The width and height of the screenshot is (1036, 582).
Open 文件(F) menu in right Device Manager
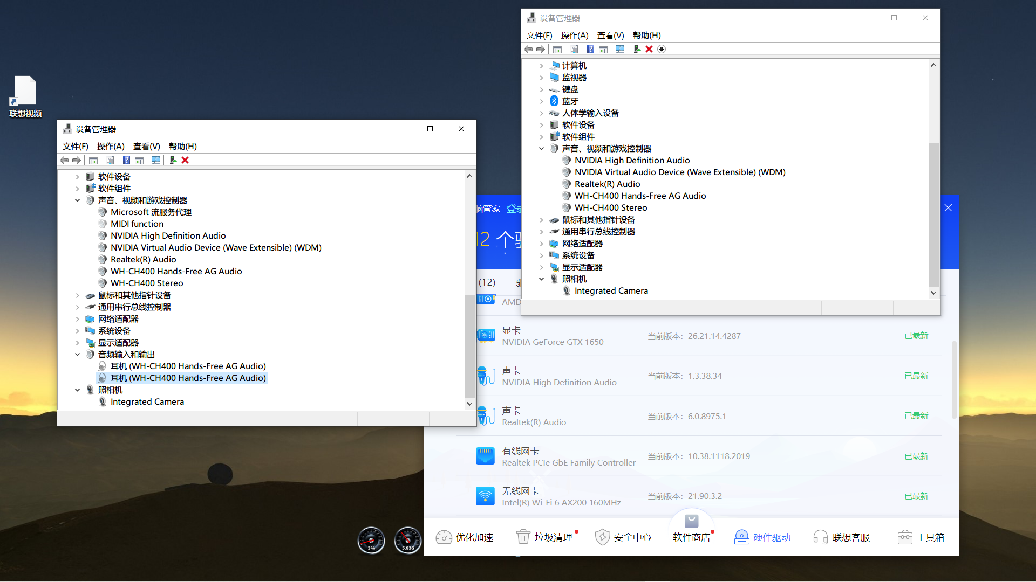coord(540,36)
